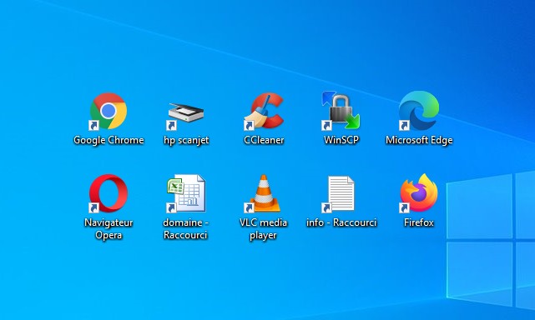Select the "CCleaner" label text
The image size is (535, 320).
[x=264, y=140]
